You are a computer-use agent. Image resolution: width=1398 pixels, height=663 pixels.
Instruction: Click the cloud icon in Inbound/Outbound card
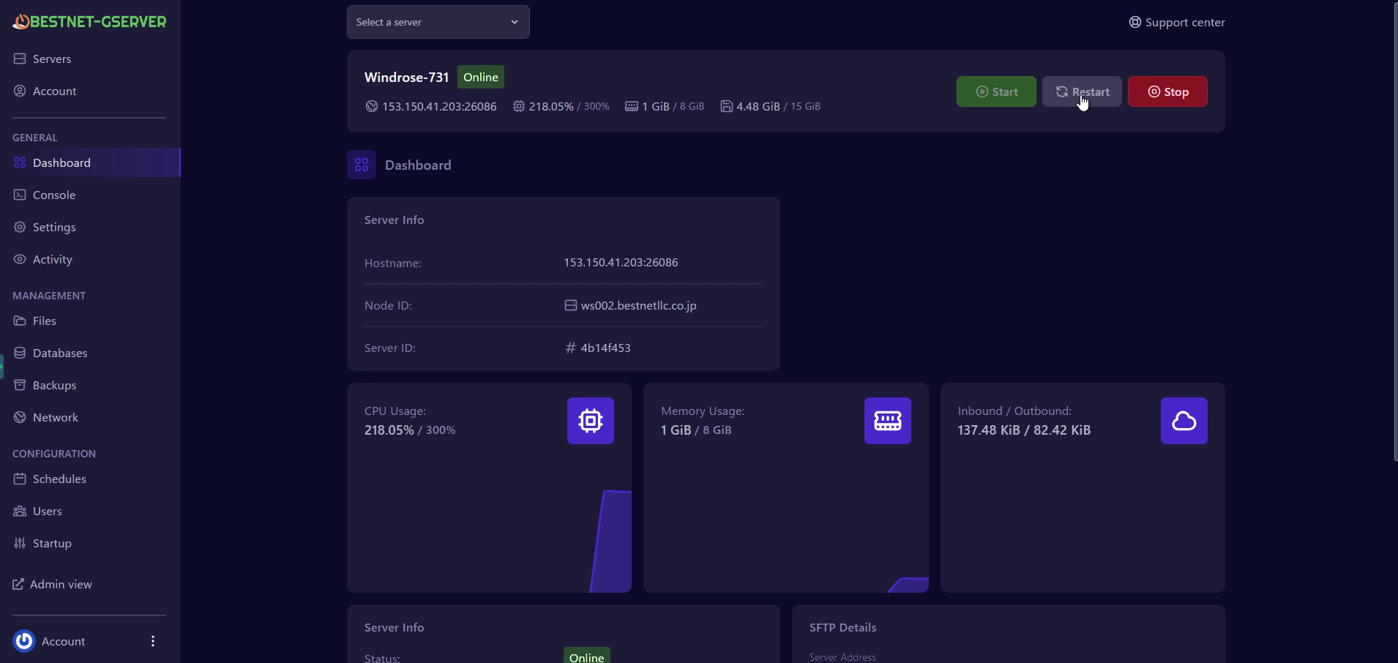point(1184,421)
